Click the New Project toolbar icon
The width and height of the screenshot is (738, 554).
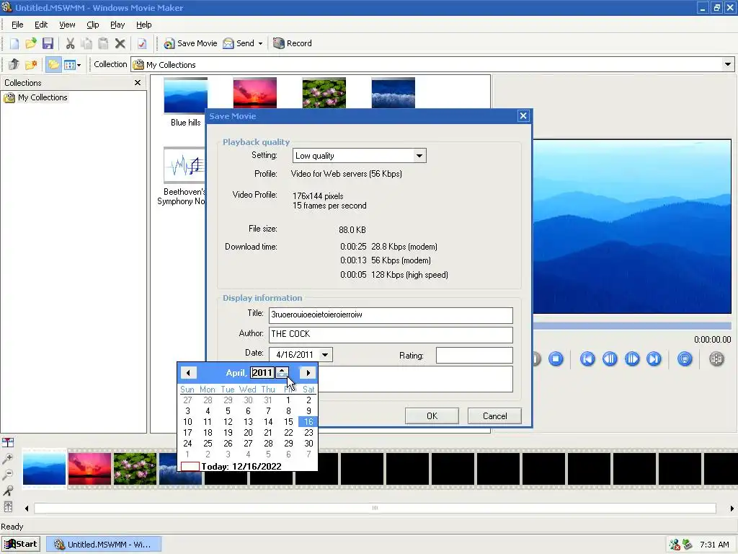pyautogui.click(x=14, y=43)
